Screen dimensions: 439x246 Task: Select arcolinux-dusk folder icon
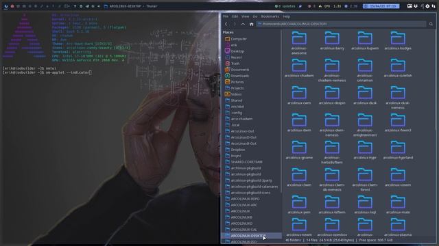tap(365, 93)
